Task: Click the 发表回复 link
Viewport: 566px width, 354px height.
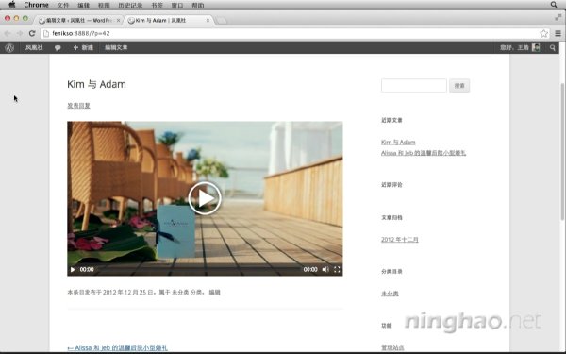Action: (x=78, y=106)
